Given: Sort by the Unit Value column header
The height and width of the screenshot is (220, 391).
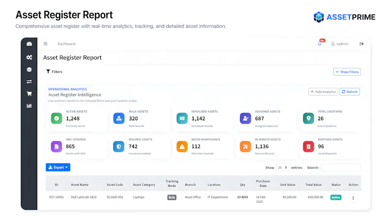Looking at the screenshot, I should 287,185.
